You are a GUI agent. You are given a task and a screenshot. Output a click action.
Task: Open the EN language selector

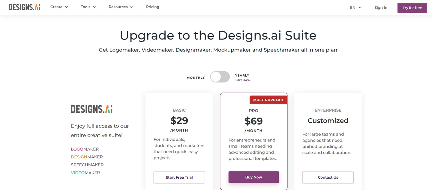(356, 7)
